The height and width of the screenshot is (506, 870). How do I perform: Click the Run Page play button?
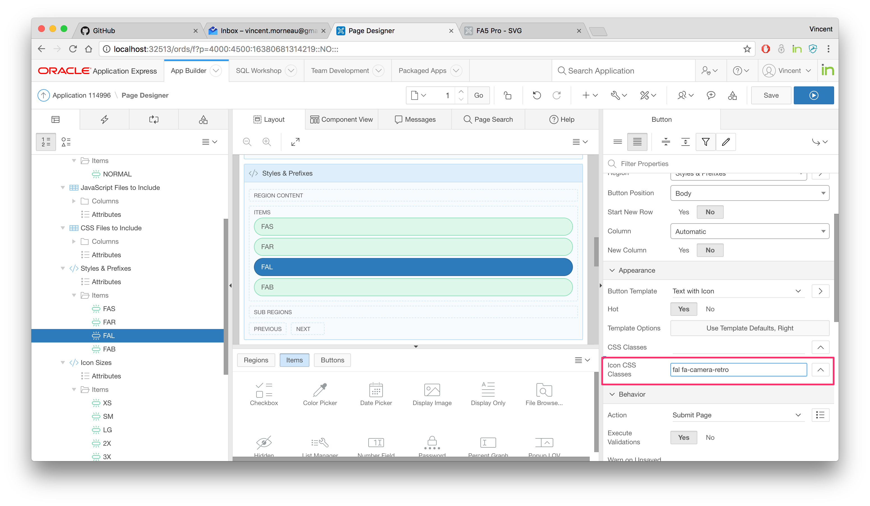[813, 95]
